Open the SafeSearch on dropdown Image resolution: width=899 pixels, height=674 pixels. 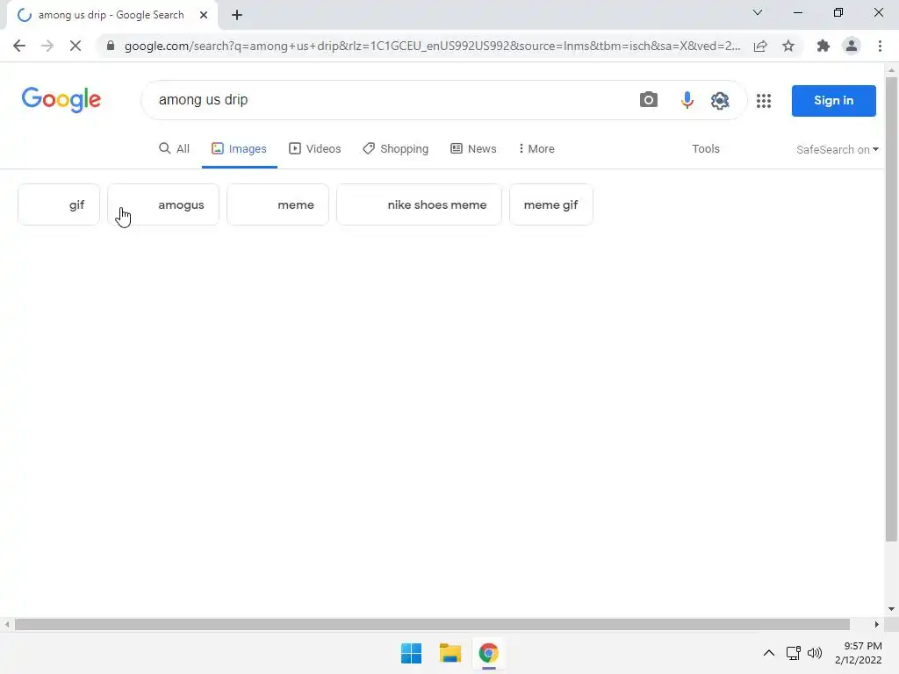tap(837, 149)
